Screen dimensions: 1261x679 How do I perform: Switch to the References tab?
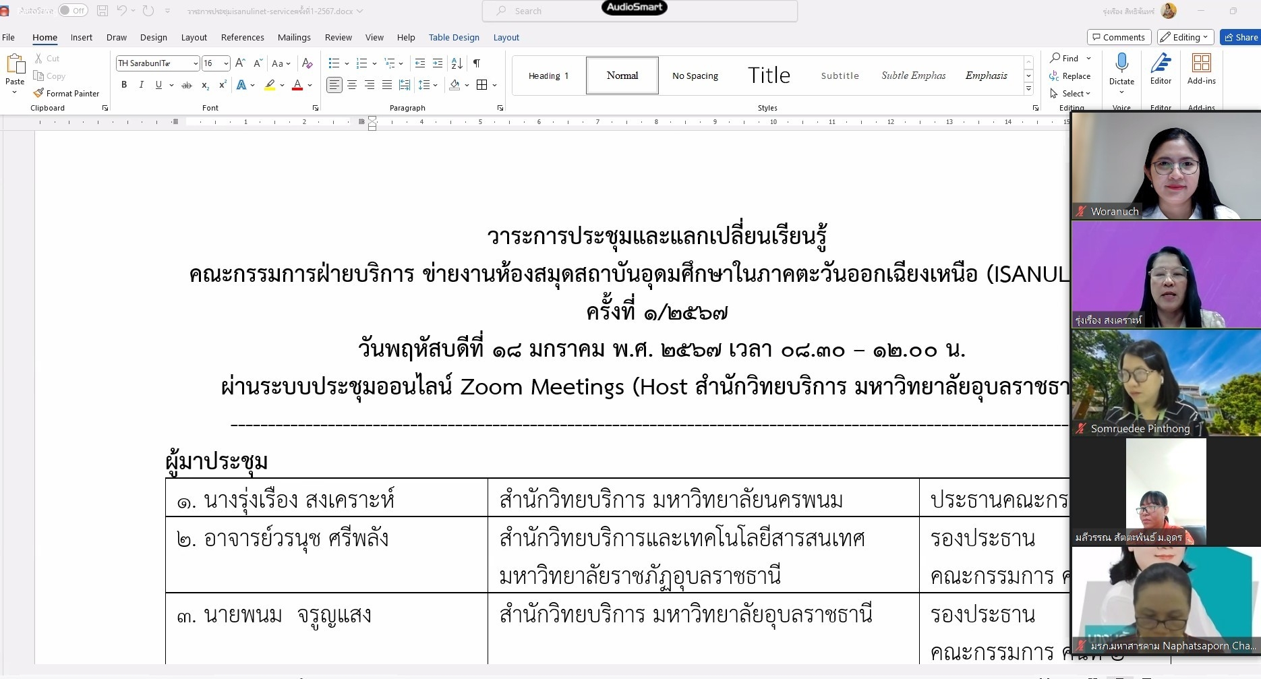243,38
